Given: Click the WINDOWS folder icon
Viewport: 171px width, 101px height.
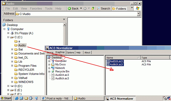Looking at the screenshot, I should pyautogui.click(x=16, y=82).
